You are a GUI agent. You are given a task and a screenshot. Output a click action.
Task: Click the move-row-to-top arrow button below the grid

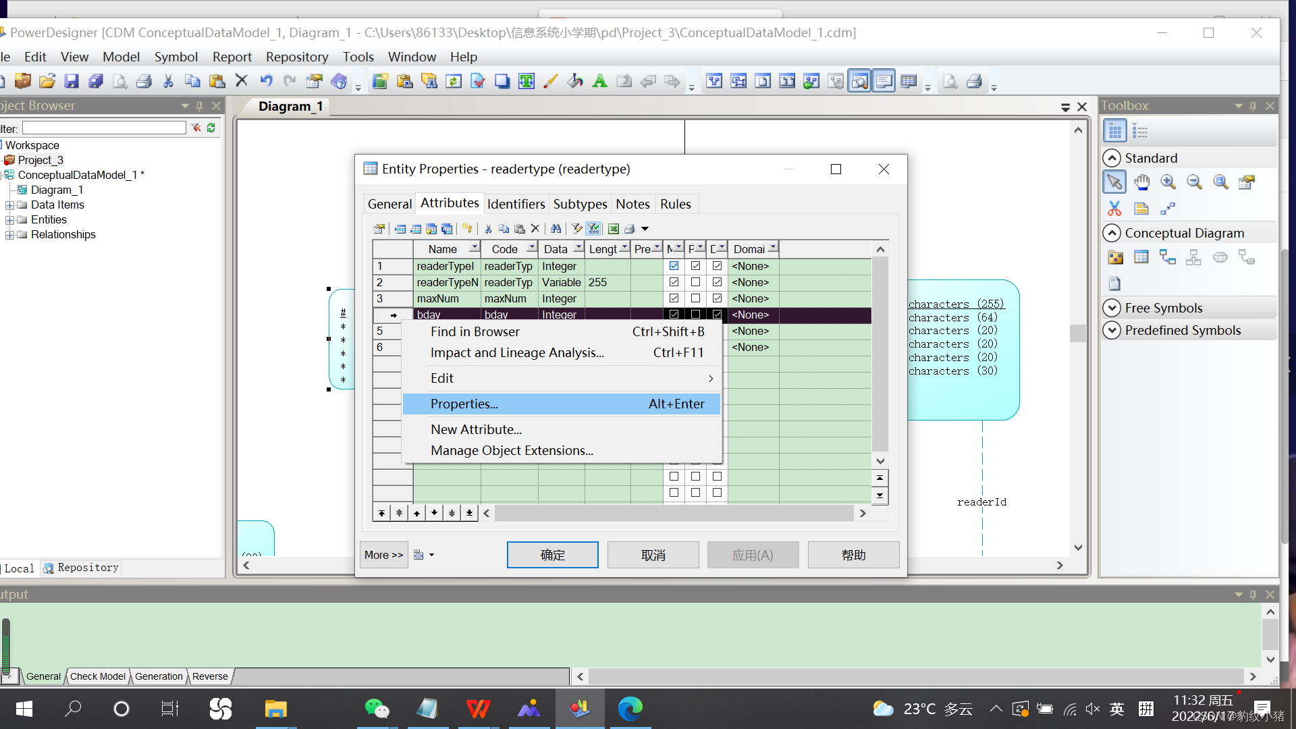pos(381,513)
